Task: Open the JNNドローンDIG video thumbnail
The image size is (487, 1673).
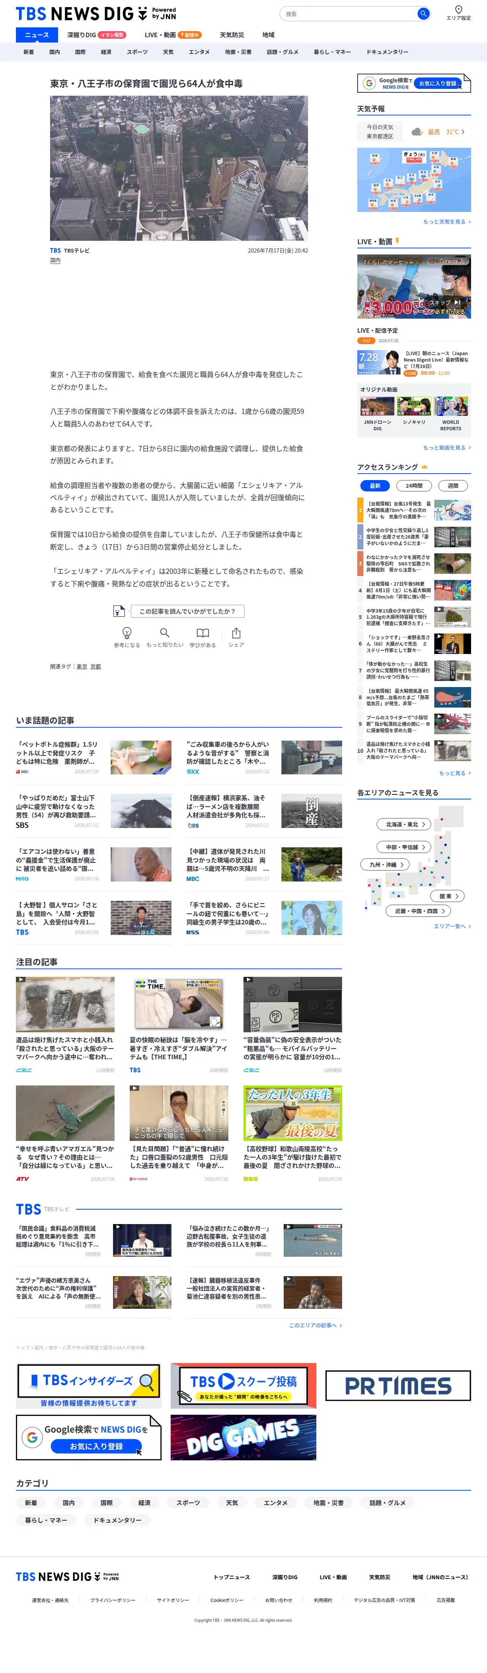Action: [377, 406]
